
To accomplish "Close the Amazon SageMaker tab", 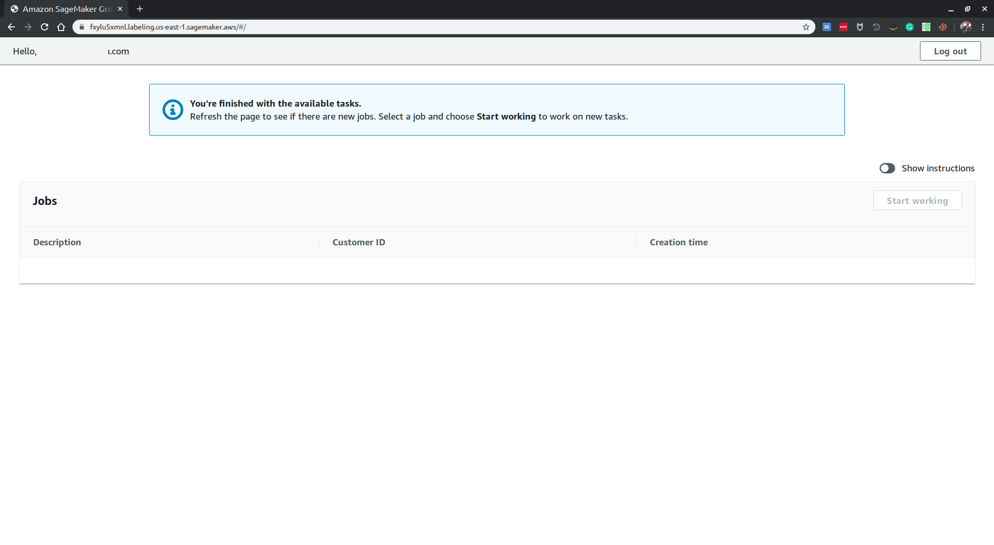I will (x=120, y=9).
